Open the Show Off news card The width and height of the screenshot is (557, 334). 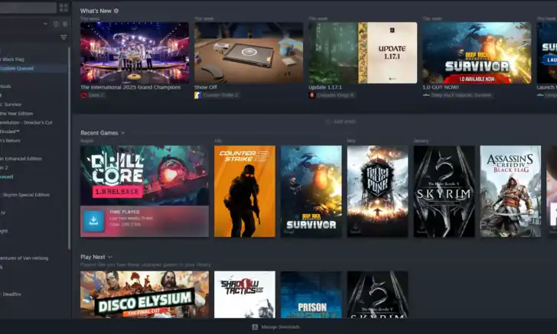pyautogui.click(x=249, y=53)
